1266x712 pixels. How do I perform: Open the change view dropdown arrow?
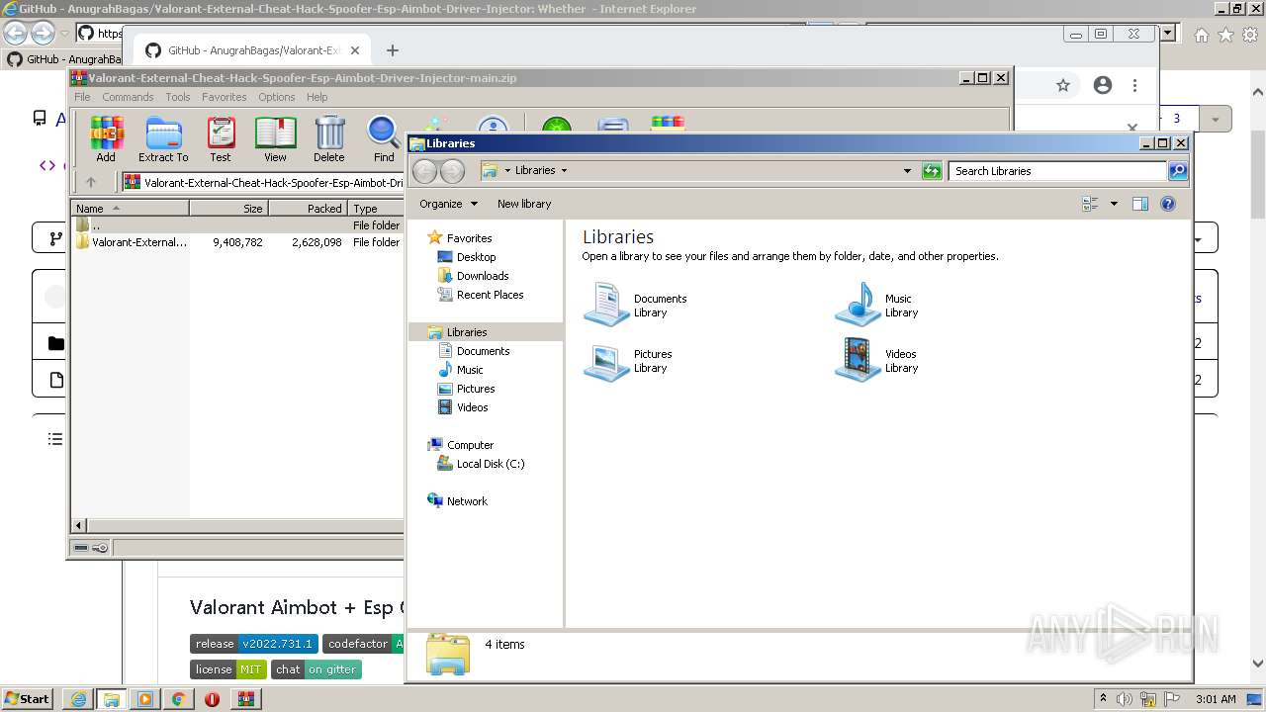click(x=1114, y=204)
